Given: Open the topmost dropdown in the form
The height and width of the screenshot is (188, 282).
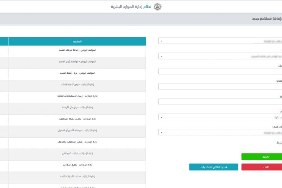Looking at the screenshot, I should coord(220,41).
